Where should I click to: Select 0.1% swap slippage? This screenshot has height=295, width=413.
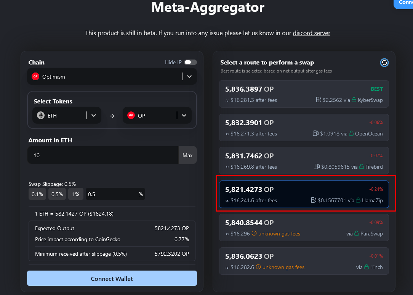pyautogui.click(x=37, y=194)
